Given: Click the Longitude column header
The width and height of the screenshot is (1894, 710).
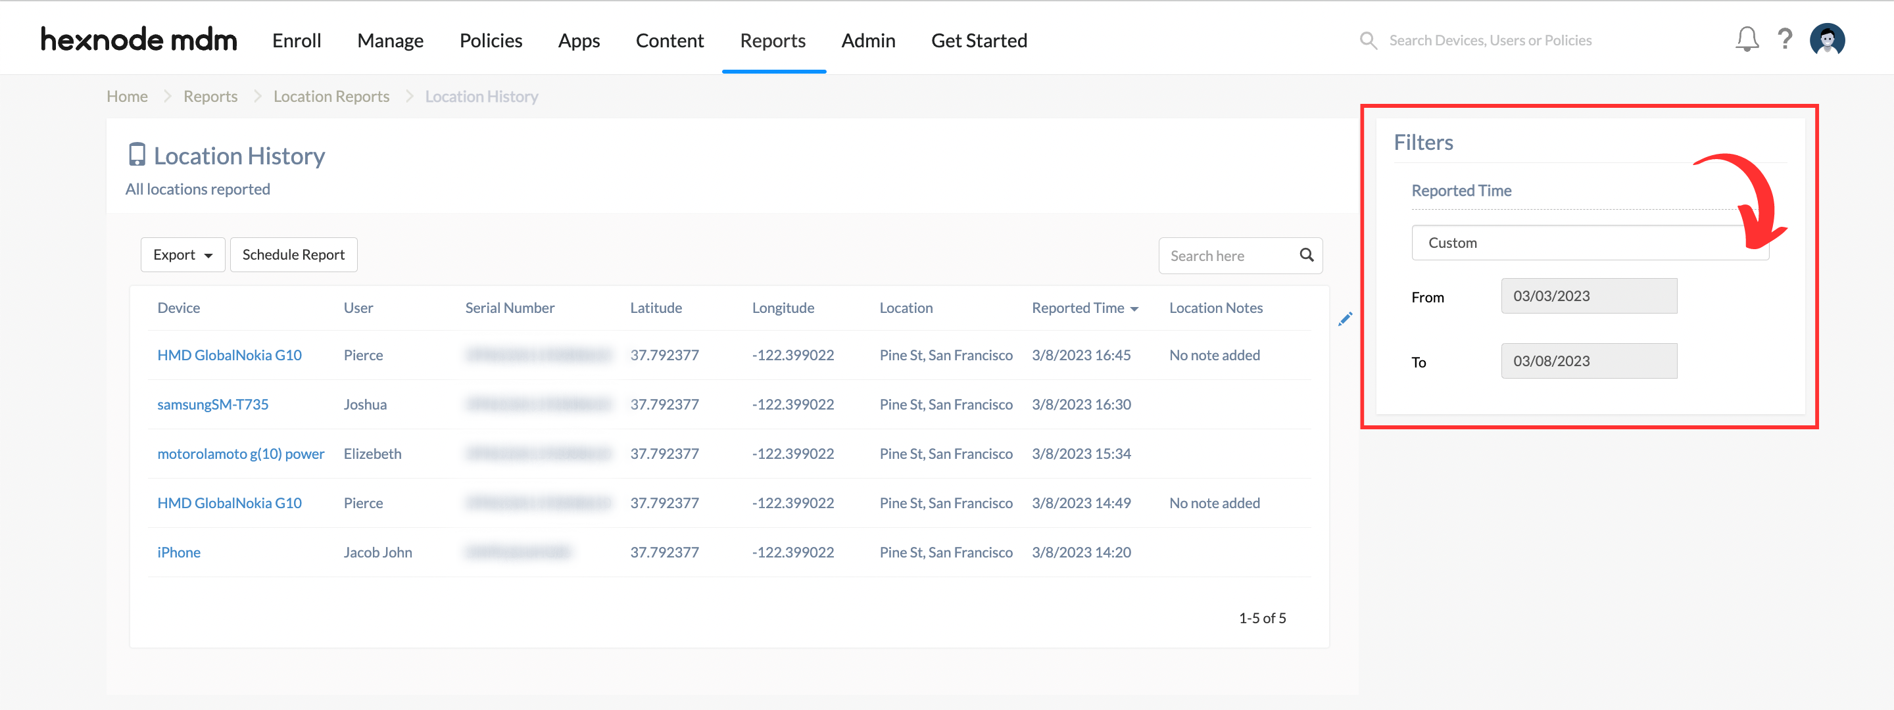Looking at the screenshot, I should (783, 308).
